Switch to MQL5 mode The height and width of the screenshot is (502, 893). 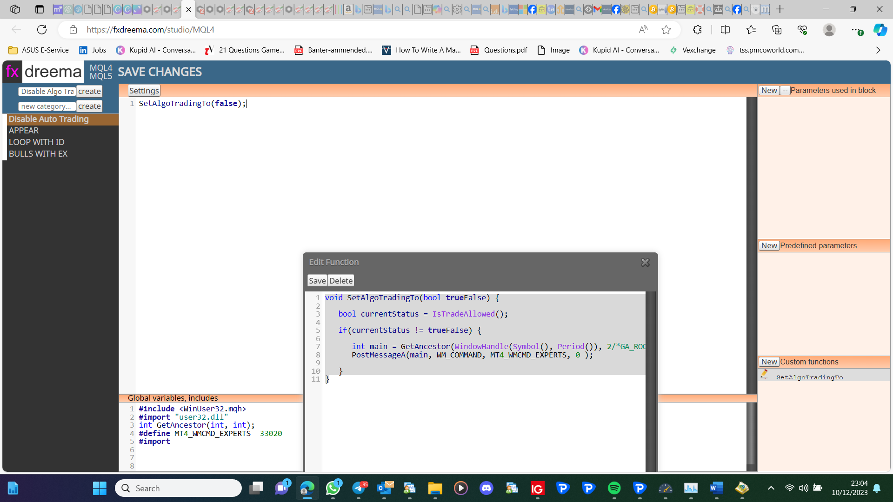[101, 76]
